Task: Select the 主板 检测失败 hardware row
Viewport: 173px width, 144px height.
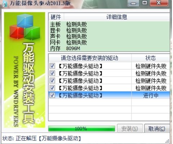Action: point(109,24)
